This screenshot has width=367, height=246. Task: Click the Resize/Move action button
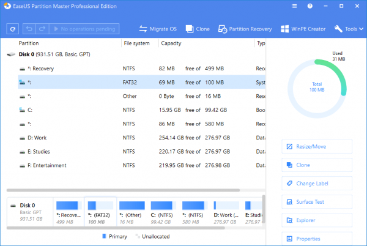coord(317,146)
